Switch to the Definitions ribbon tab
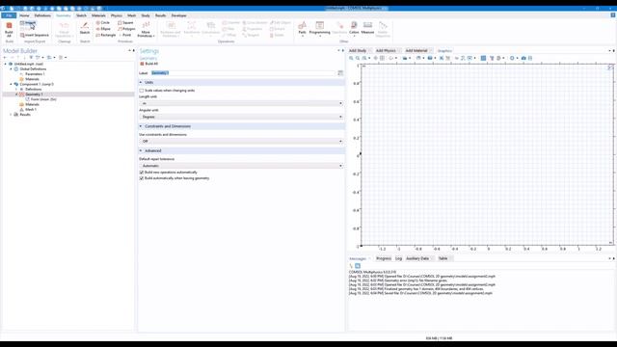Viewport: 617px width, 347px height. 42,15
